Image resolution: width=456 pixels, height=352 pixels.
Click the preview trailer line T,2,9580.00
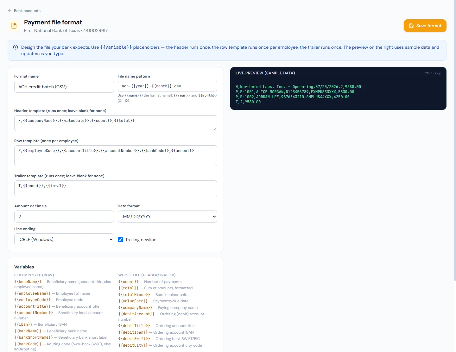coord(248,102)
